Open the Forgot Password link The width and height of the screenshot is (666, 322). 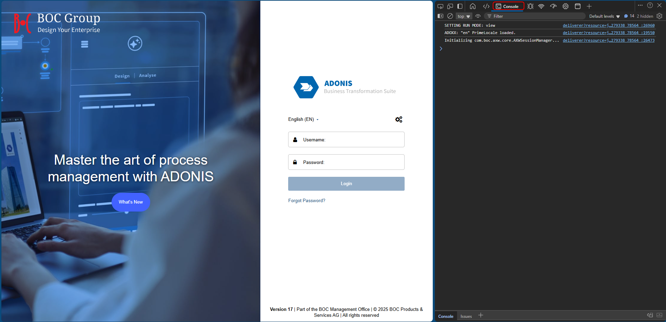pyautogui.click(x=306, y=200)
